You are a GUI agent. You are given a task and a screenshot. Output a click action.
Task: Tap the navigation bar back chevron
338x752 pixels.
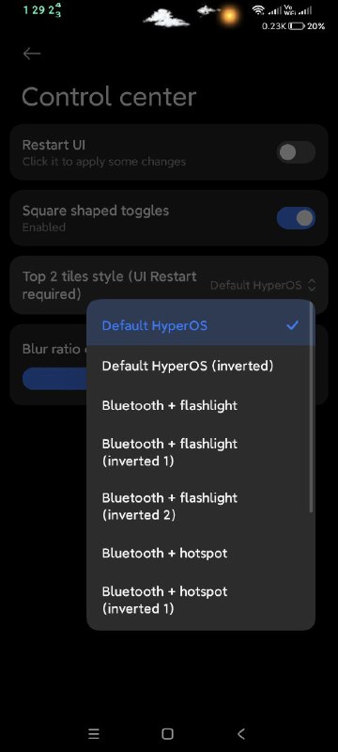click(241, 733)
